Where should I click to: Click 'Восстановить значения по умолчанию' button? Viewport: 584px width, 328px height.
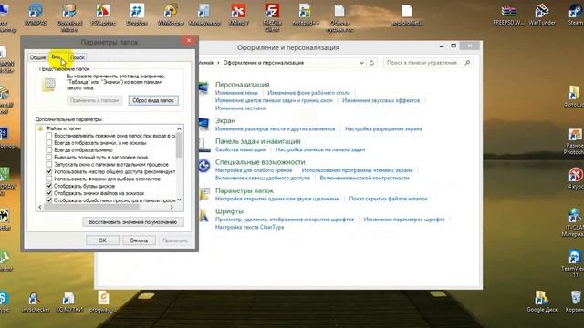[133, 222]
